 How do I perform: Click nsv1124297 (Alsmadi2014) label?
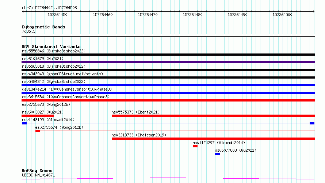click(219, 143)
